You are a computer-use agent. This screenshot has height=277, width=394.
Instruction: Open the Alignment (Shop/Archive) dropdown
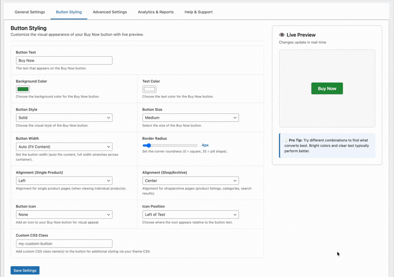190,181
